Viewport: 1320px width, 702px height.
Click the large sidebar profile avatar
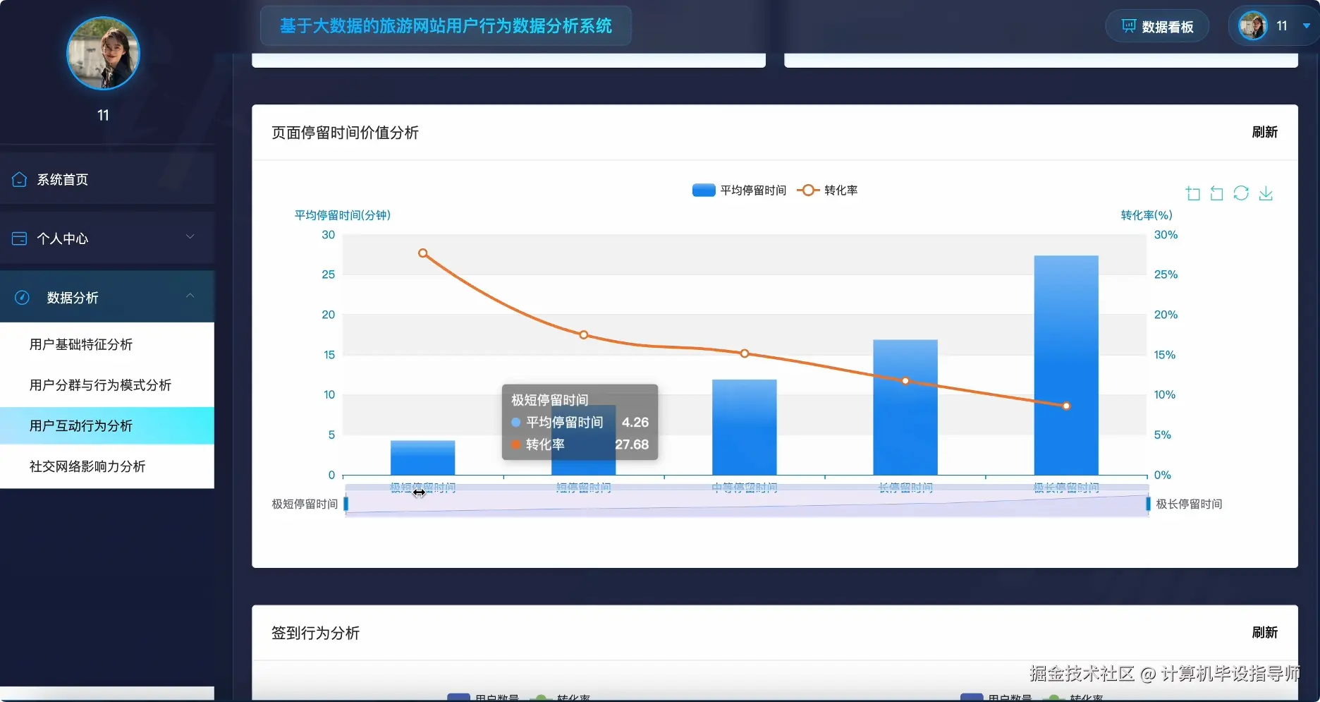pyautogui.click(x=104, y=54)
